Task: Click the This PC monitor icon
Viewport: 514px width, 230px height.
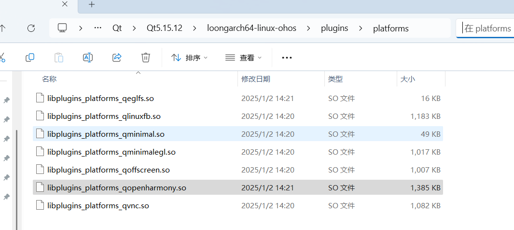Action: tap(62, 28)
